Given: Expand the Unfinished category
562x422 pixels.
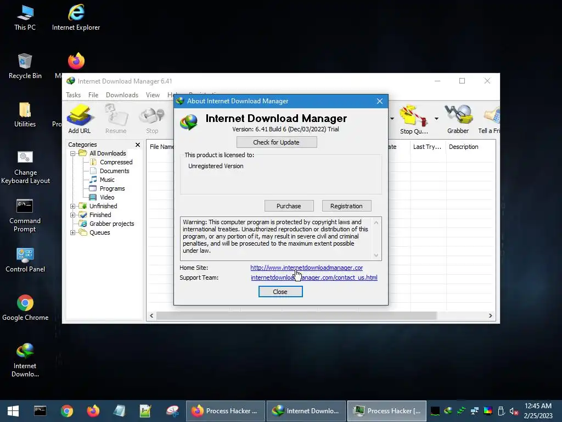Looking at the screenshot, I should coord(73,207).
